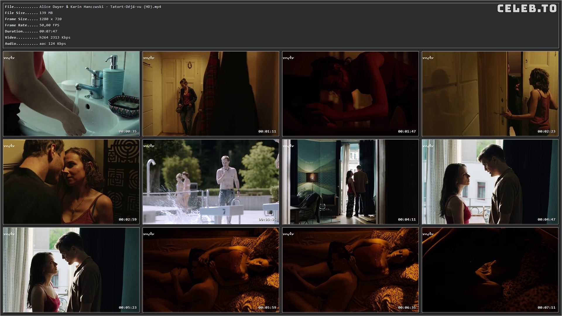The height and width of the screenshot is (316, 562).
Task: Click the CELEB.TO watermark logo
Action: 527,8
